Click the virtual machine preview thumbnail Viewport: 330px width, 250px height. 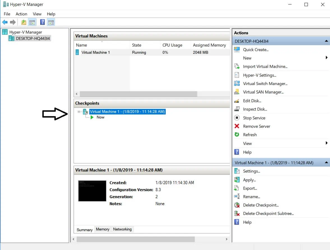[92, 191]
